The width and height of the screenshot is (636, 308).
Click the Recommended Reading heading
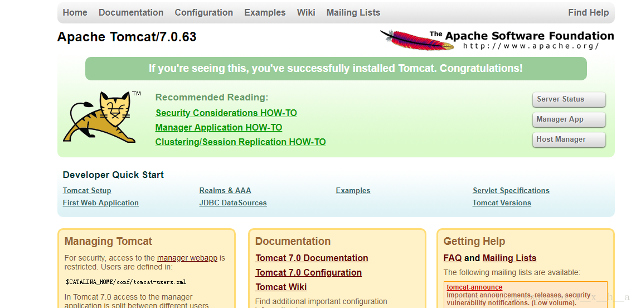212,98
